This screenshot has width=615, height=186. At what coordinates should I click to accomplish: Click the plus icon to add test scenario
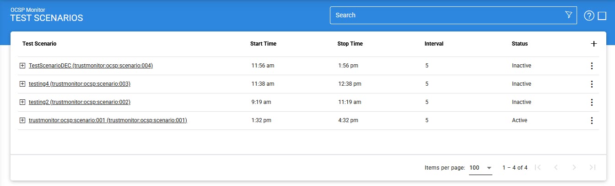594,44
